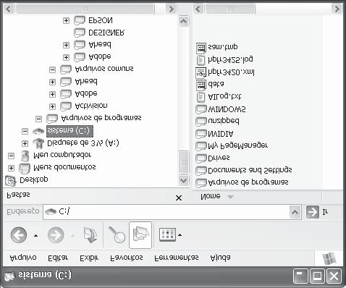The image size is (346, 288).
Task: Click the Windows logo in the menu bar
Action: point(329,258)
